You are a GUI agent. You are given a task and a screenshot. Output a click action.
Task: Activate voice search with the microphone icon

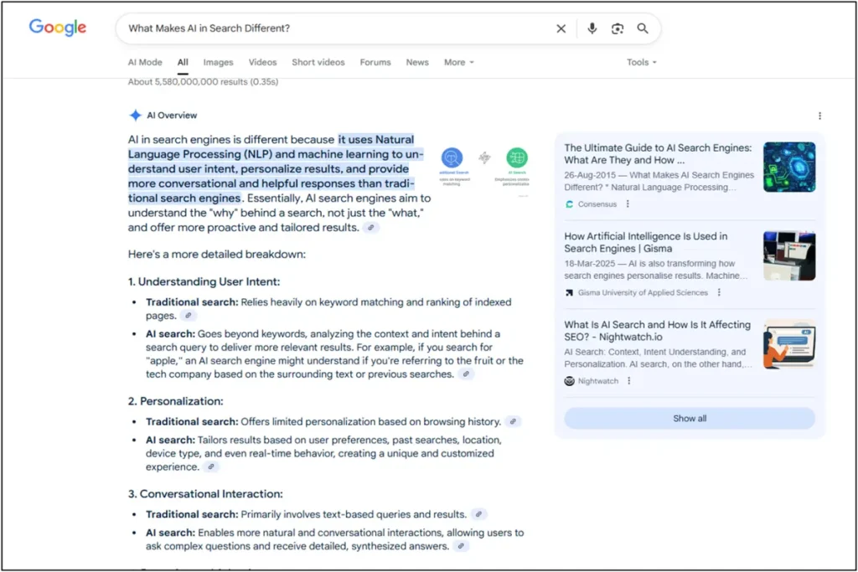[592, 28]
